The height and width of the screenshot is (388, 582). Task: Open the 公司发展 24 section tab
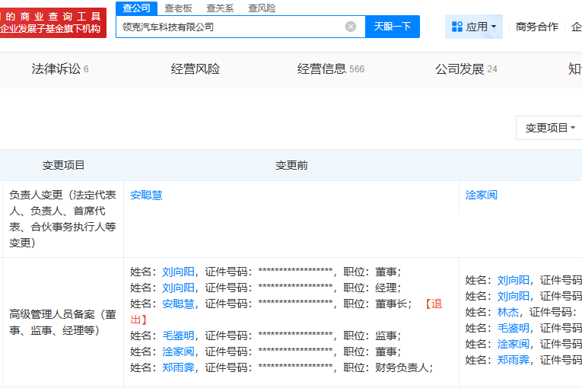(x=466, y=69)
